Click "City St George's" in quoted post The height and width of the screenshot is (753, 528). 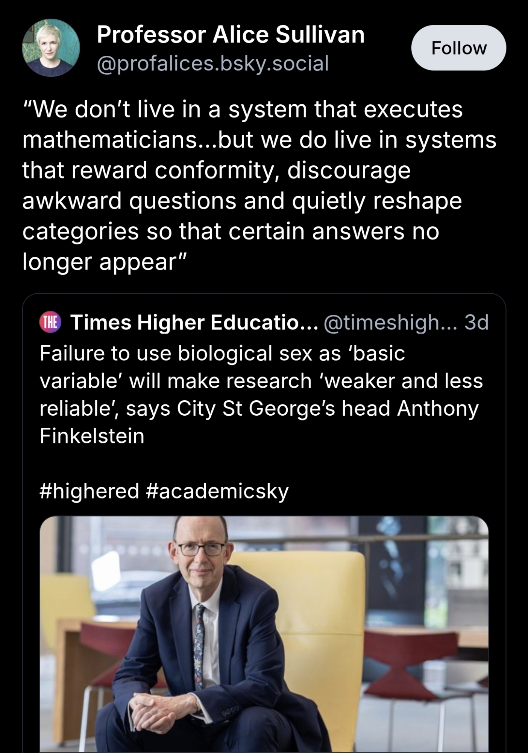[256, 409]
